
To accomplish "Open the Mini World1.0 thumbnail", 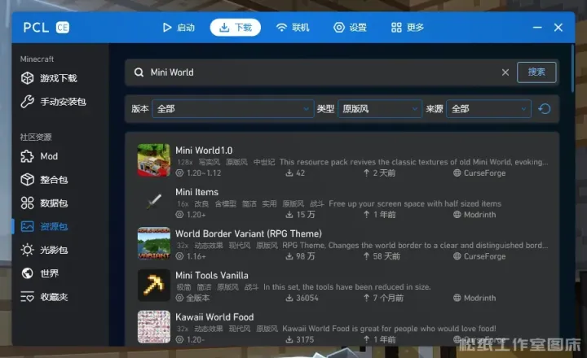I will [154, 160].
